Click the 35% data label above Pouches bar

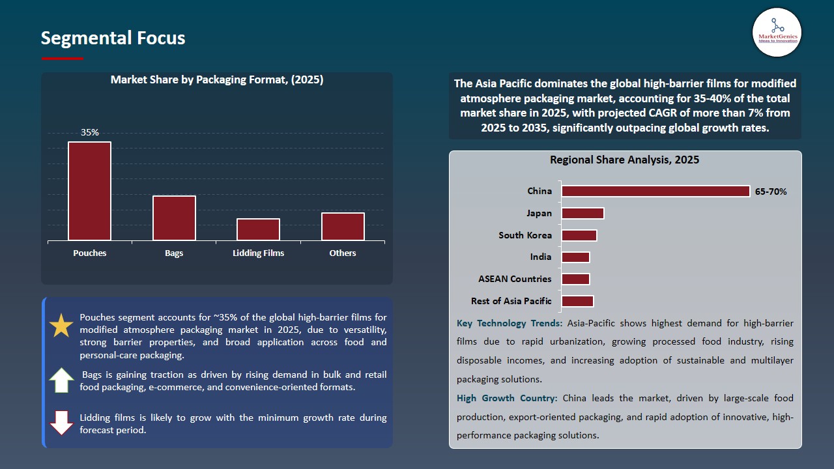coord(90,132)
